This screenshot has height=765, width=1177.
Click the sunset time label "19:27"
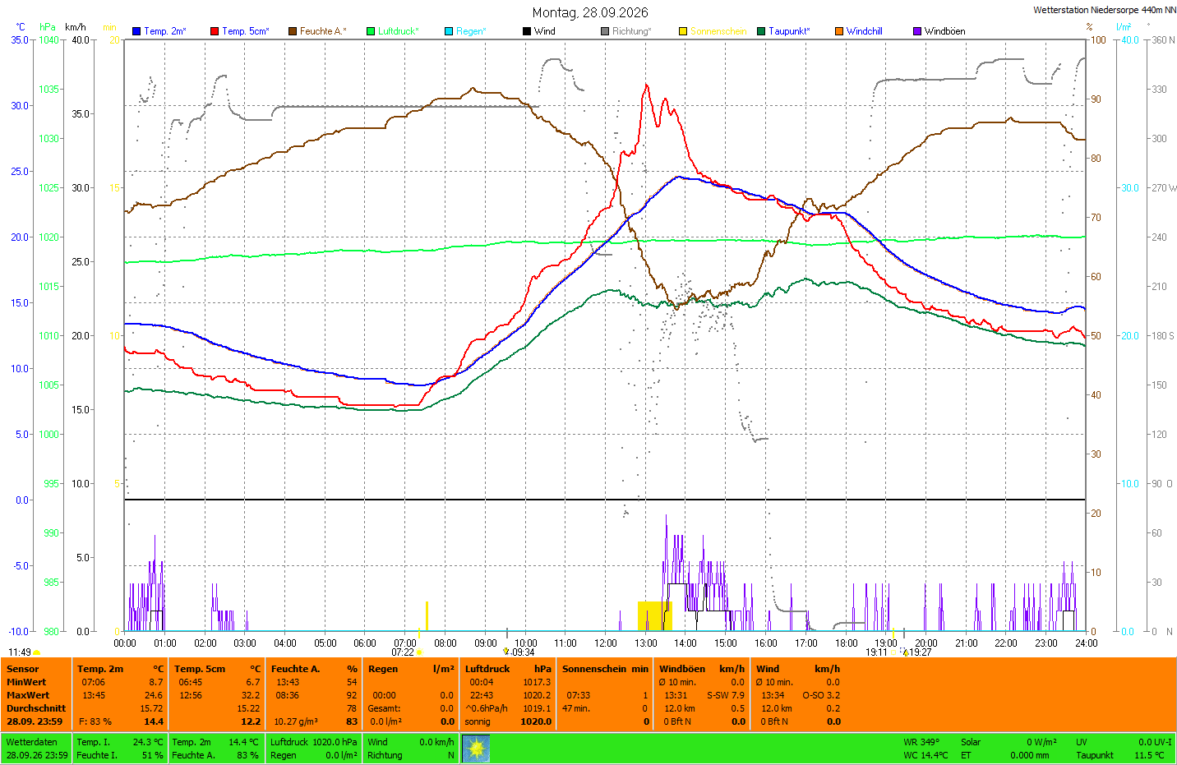(921, 652)
